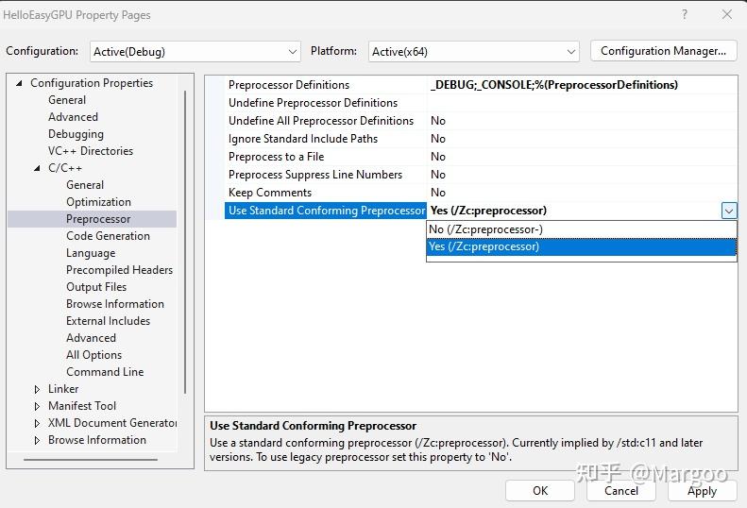The image size is (747, 508).
Task: Click the tree panel vertical scrollbar
Action: 185,242
